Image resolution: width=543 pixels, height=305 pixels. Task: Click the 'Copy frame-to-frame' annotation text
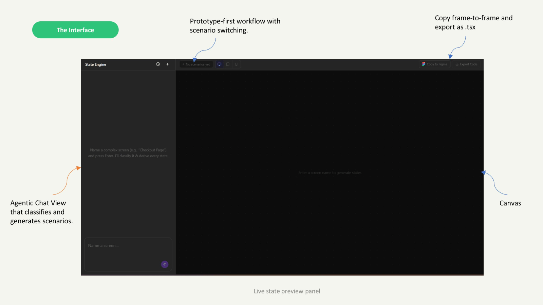click(x=474, y=22)
